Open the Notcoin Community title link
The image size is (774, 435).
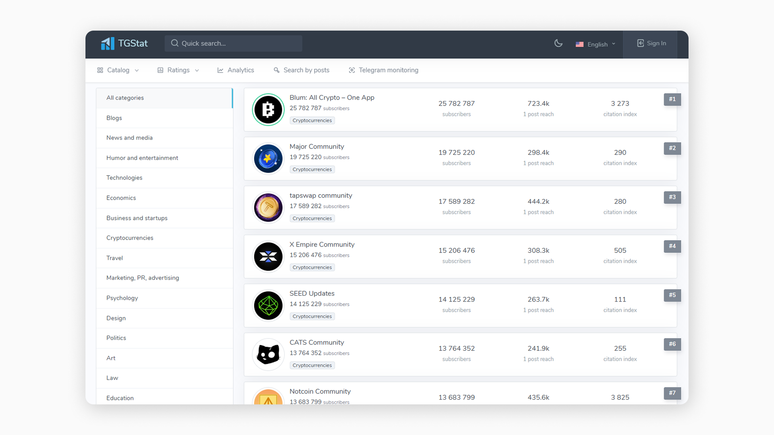point(320,391)
